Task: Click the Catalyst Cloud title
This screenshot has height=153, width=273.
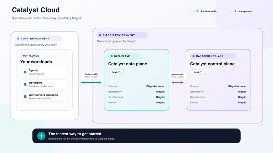Action: coord(36,10)
